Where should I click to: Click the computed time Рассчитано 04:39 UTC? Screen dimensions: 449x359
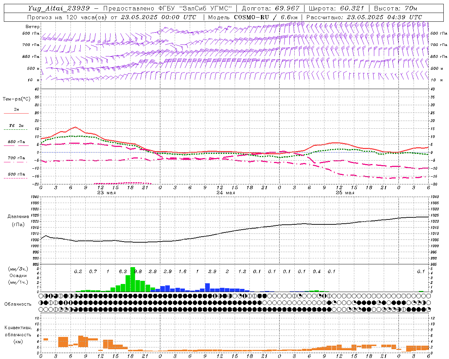(x=364, y=17)
